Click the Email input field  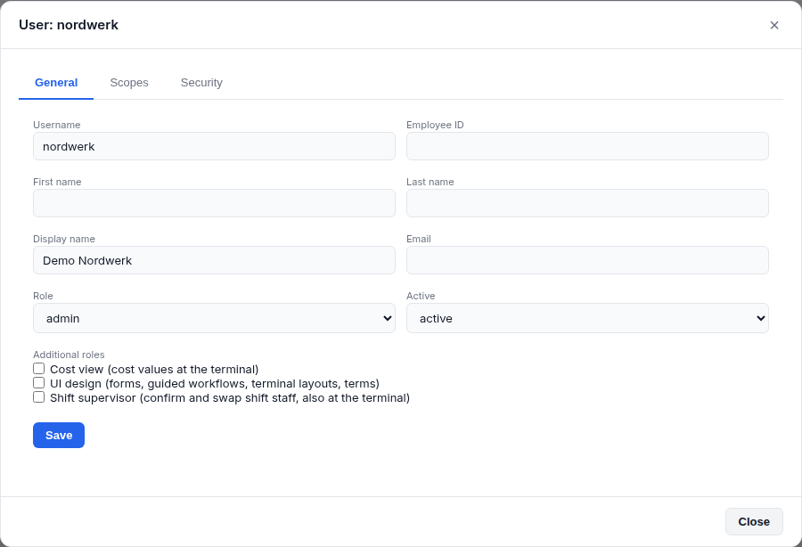[x=587, y=260]
